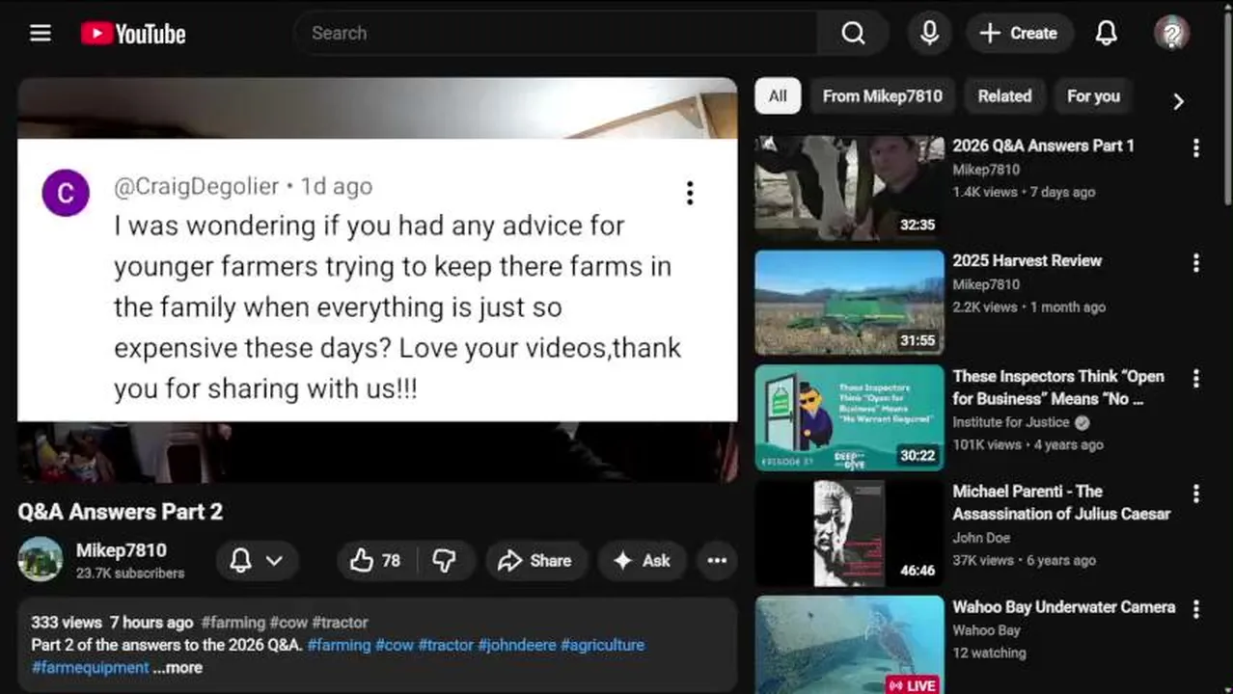The image size is (1233, 694).
Task: Open These Inspectors Think video thumbnail
Action: tap(849, 417)
